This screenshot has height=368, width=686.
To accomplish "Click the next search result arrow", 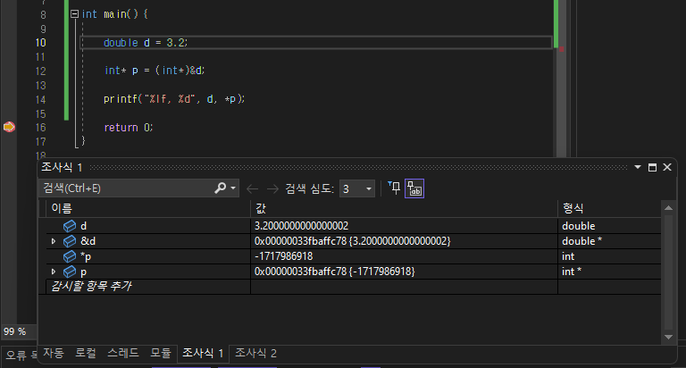I will coord(272,188).
